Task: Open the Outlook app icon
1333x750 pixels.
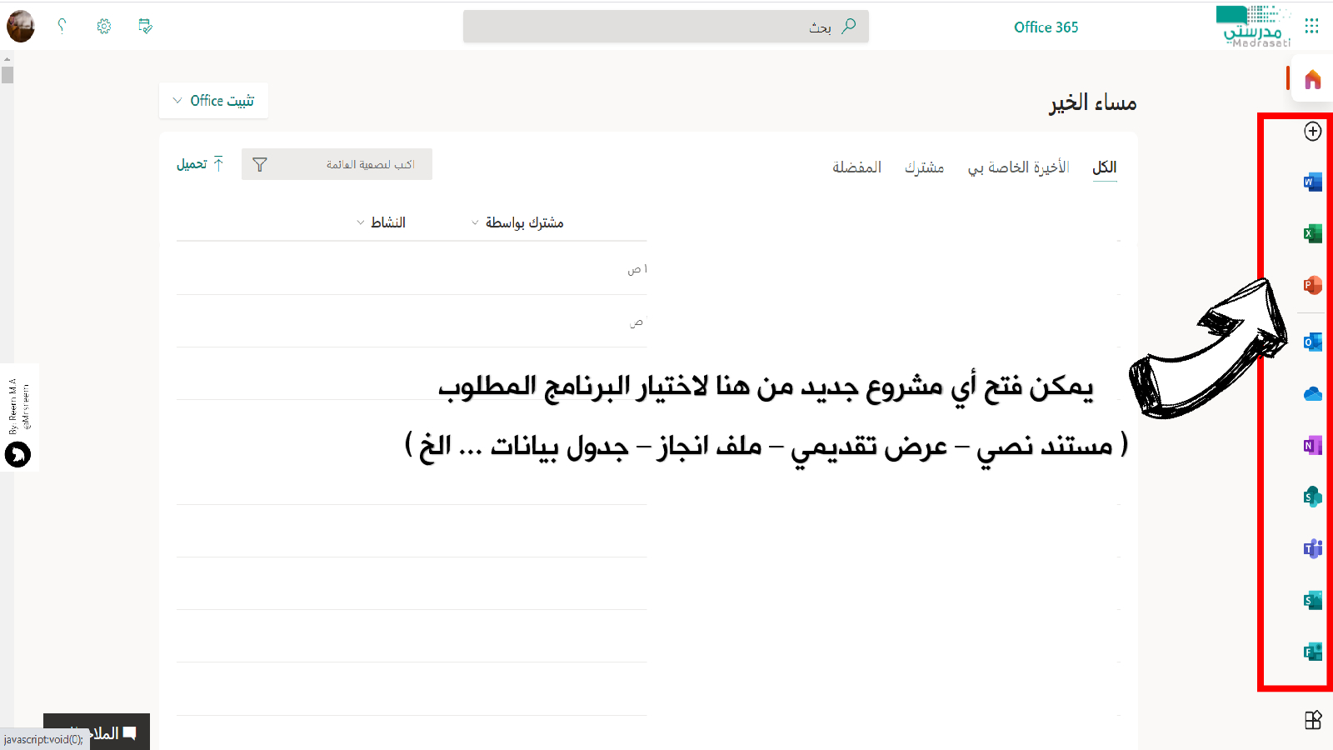Action: click(x=1312, y=342)
